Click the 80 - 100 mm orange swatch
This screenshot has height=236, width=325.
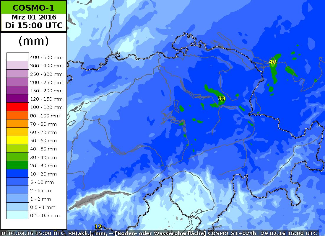tap(17, 115)
